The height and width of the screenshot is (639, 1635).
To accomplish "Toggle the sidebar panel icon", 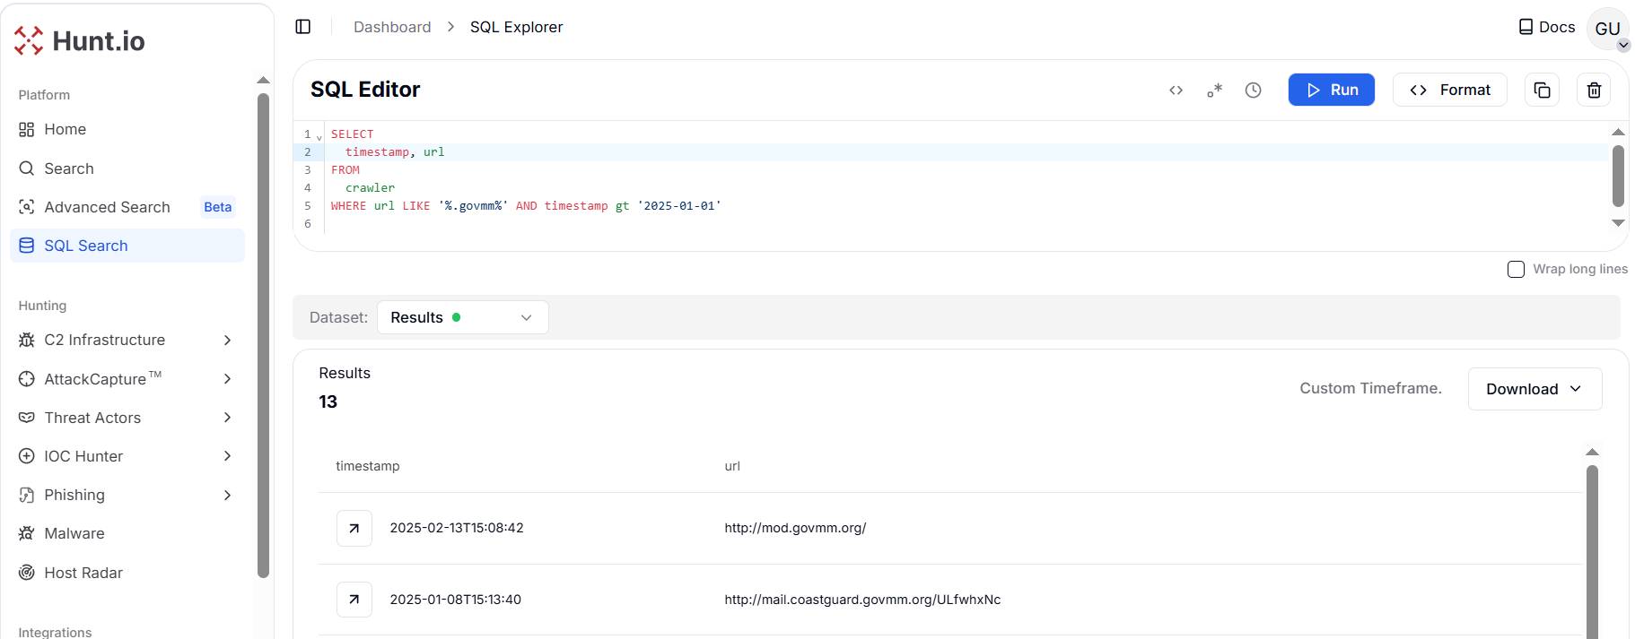I will 303,27.
